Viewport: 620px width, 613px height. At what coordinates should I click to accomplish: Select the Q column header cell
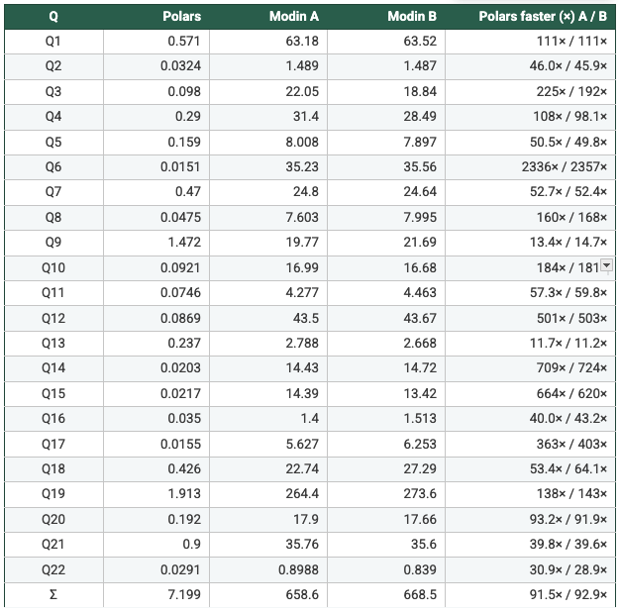(53, 16)
